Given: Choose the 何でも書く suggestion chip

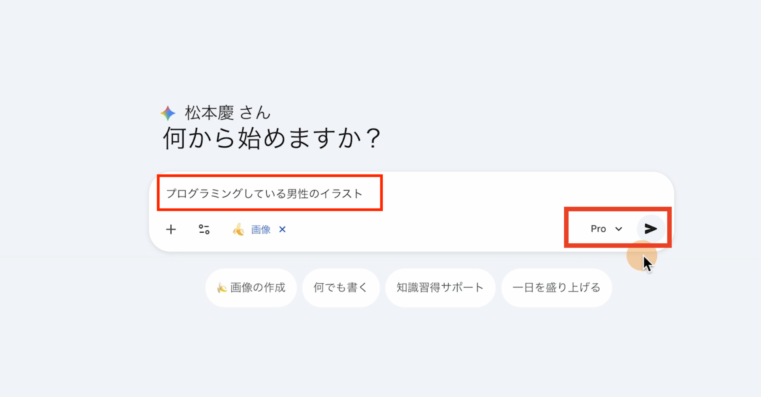Looking at the screenshot, I should point(340,288).
